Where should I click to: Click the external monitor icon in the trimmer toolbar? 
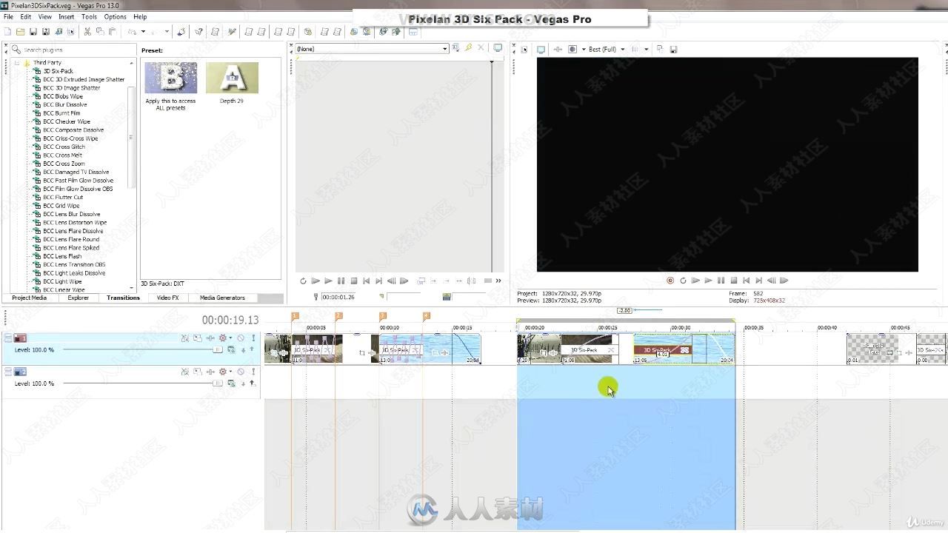498,47
